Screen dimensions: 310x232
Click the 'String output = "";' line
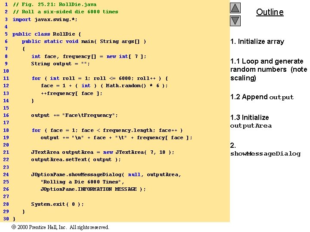click(61, 64)
